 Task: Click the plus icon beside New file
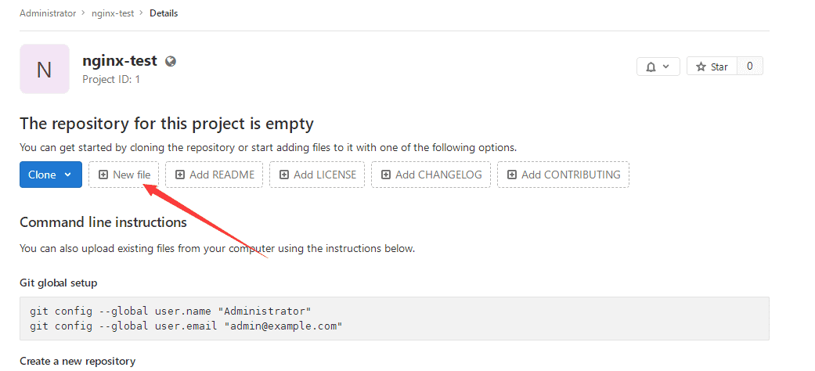(103, 175)
